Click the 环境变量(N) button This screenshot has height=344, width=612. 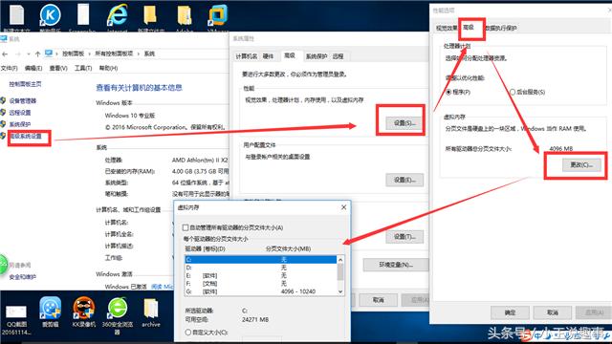pos(396,265)
